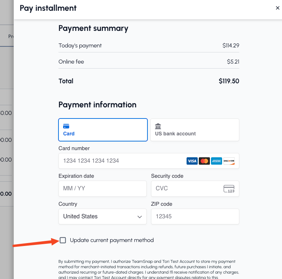
Task: Click the Country dropdown chevron arrow
Action: pyautogui.click(x=140, y=217)
